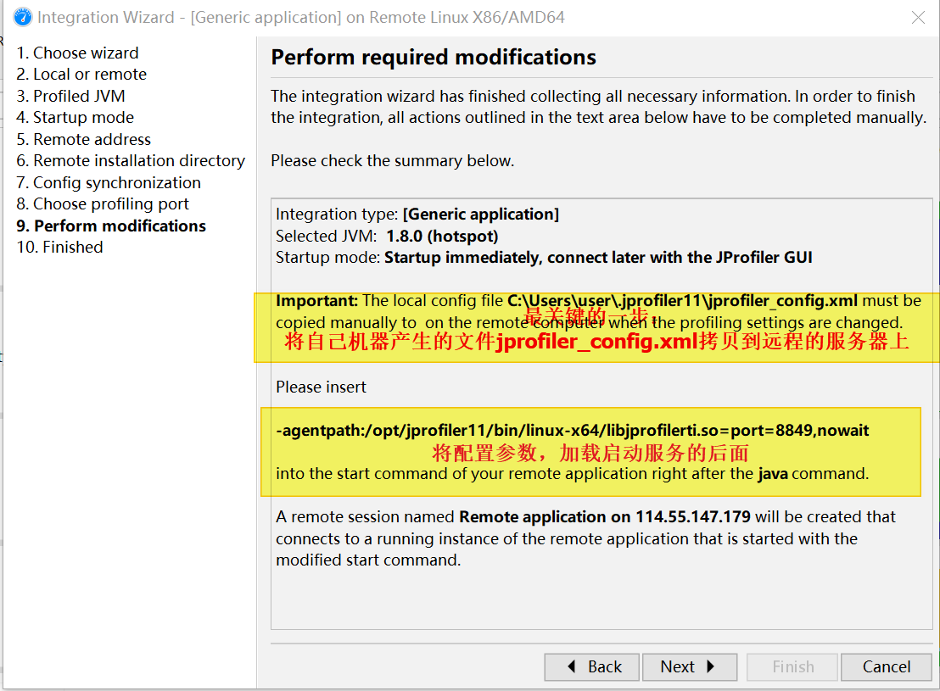This screenshot has height=691, width=940.
Task: Select step '9. Perform modifications'
Action: click(110, 226)
